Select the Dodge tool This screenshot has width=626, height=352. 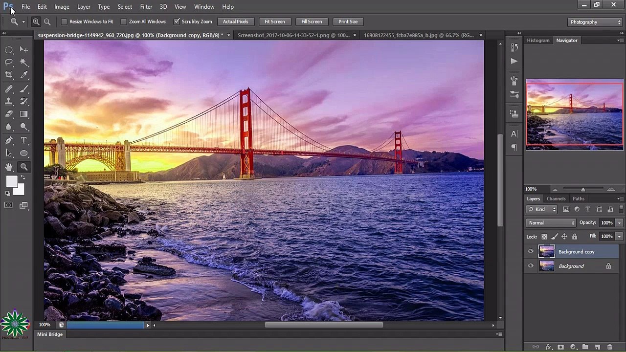tap(24, 127)
